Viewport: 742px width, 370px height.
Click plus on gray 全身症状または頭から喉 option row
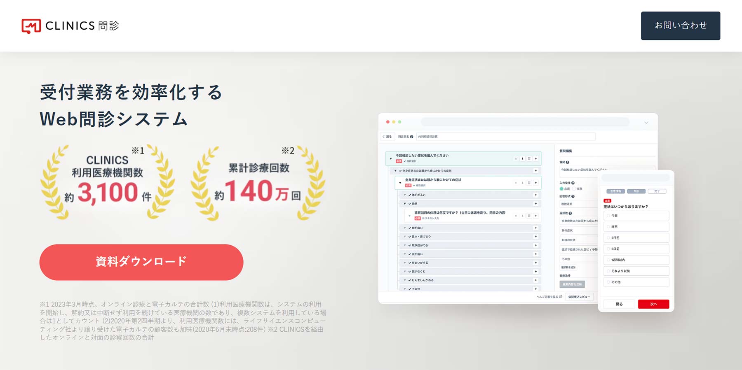coord(536,171)
